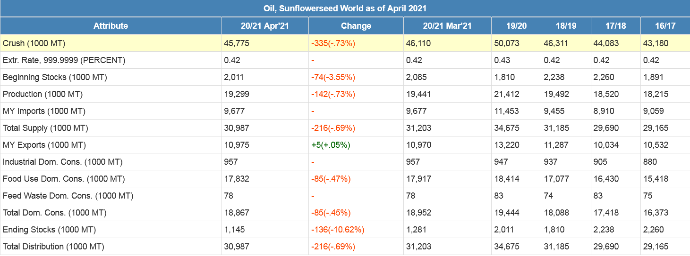Select the Crush (1000 MT) row label
Viewport: 690px width, 256px height.
tap(34, 43)
